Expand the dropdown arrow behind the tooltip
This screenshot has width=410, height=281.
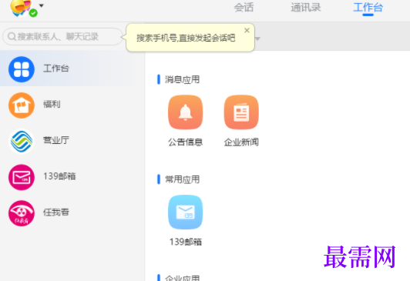coord(257,38)
